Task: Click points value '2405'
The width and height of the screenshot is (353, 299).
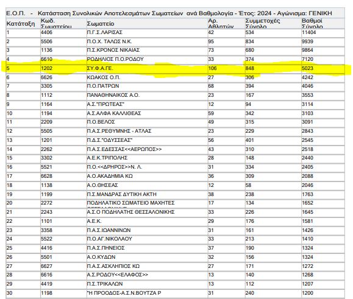Action: [307, 167]
